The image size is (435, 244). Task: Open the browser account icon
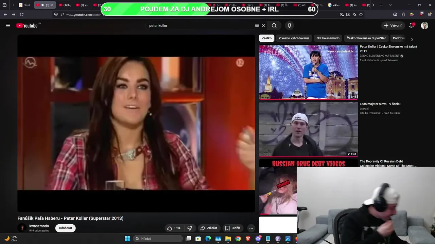click(x=395, y=15)
